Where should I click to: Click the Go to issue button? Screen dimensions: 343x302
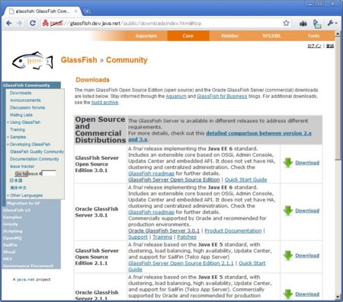click(x=21, y=173)
